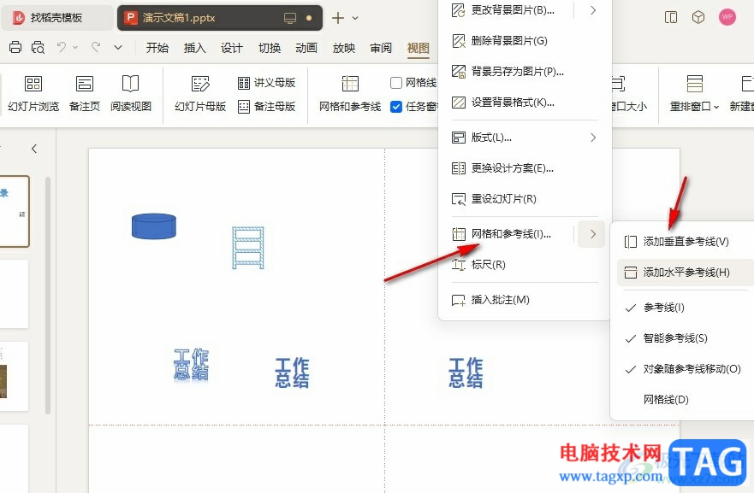Toggle the 参考线(I) checked option
Viewport: 754px width, 493px height.
coord(681,308)
